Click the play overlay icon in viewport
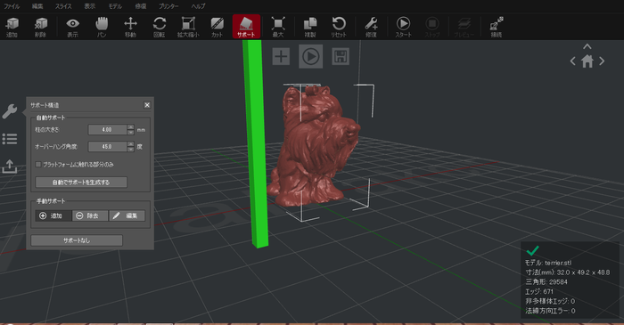This screenshot has width=624, height=325. pyautogui.click(x=311, y=56)
